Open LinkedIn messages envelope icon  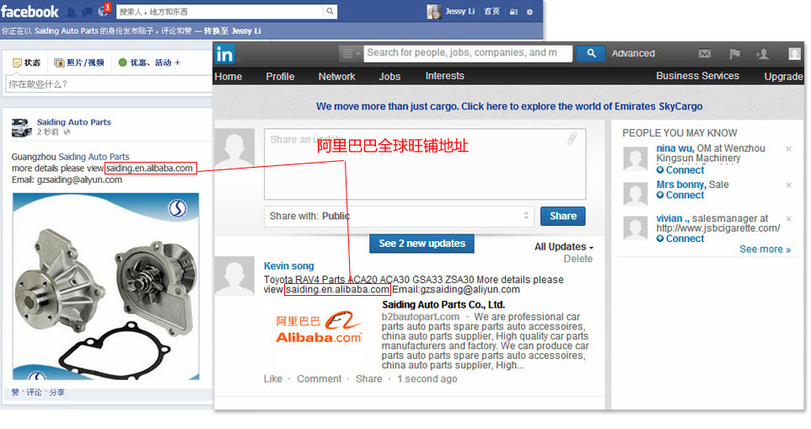(705, 54)
